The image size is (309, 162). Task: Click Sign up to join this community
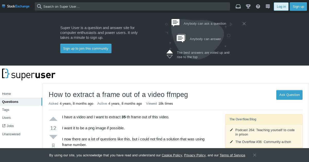pos(86,49)
